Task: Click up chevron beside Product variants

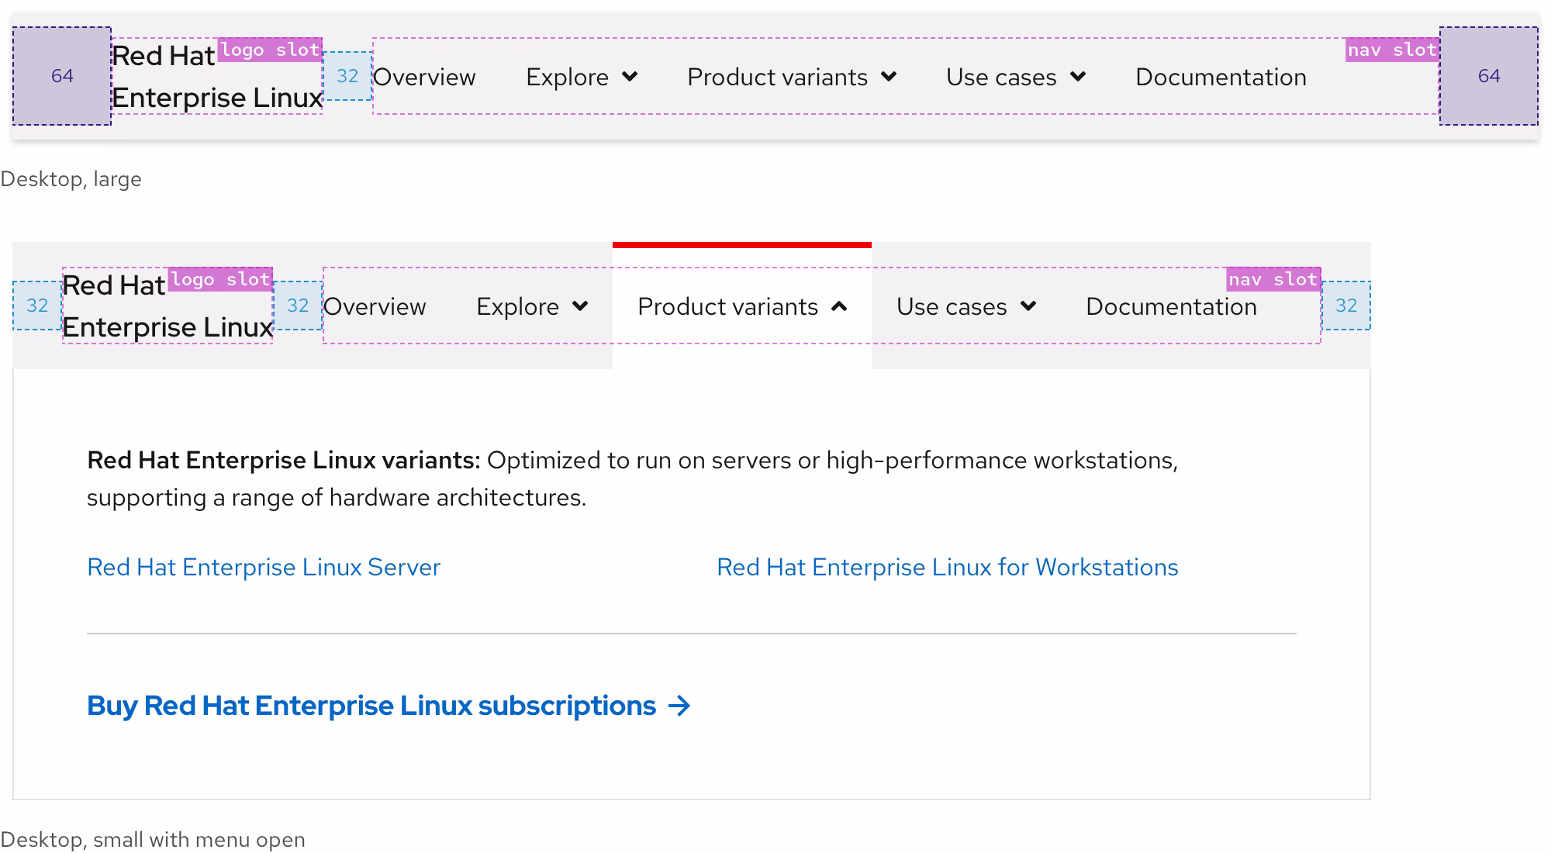Action: click(839, 306)
